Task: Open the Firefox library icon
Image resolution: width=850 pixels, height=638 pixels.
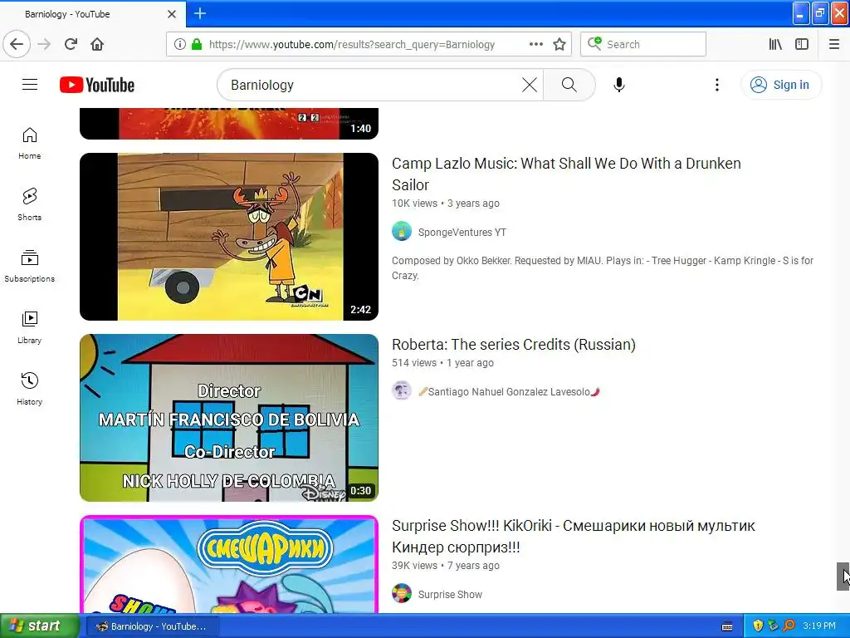Action: pos(775,44)
